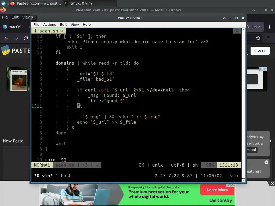The width and height of the screenshot is (275, 206).
Task: Open the Firefox hamburger menu
Action: pos(269,38)
